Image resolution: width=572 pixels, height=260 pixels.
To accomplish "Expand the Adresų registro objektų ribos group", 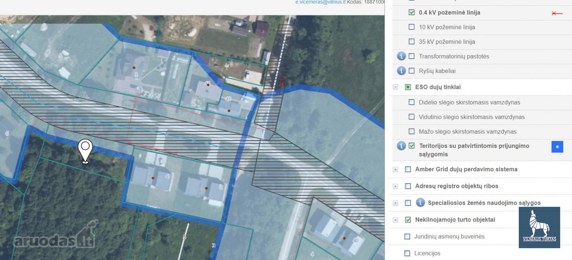I will (x=395, y=186).
